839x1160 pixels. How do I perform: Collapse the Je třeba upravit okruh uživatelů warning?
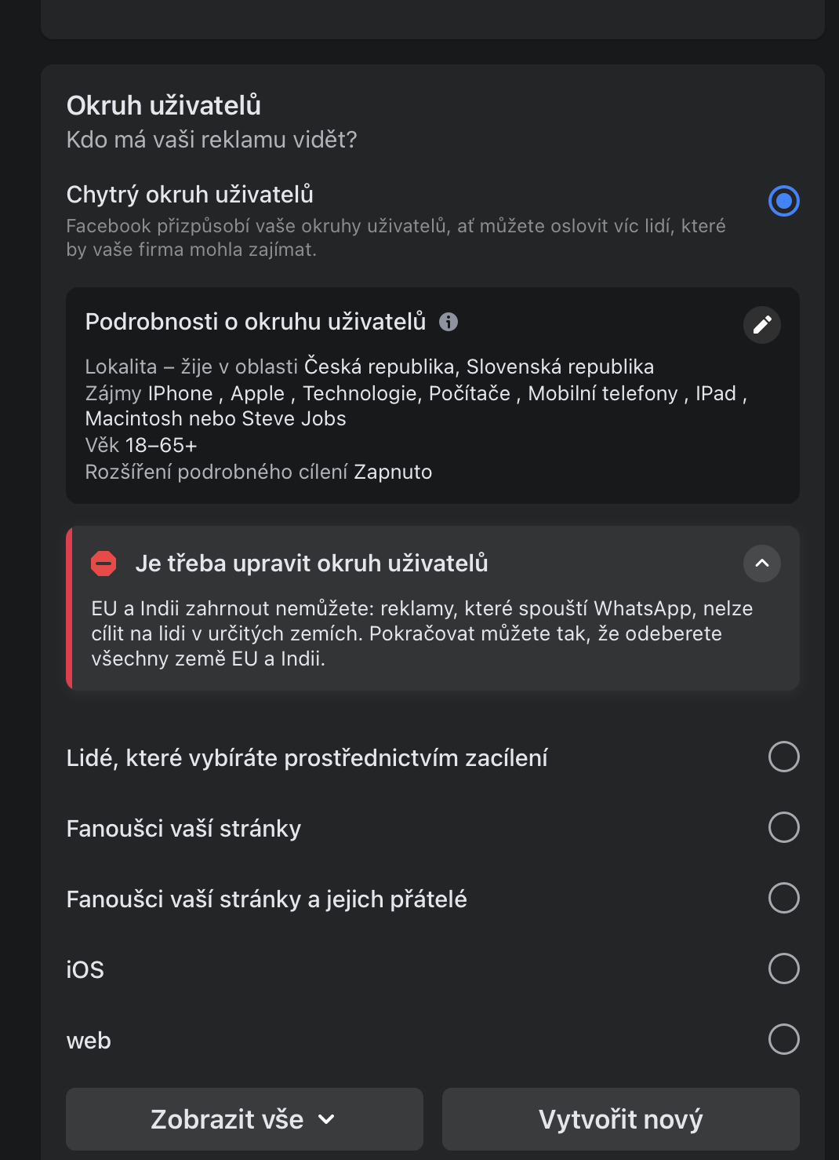[761, 564]
